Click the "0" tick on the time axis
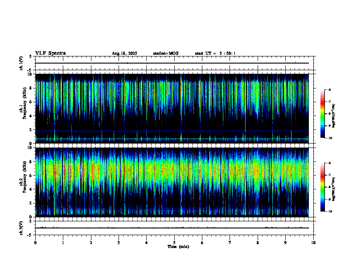Screen dimensions: 353x272 click(x=35, y=243)
